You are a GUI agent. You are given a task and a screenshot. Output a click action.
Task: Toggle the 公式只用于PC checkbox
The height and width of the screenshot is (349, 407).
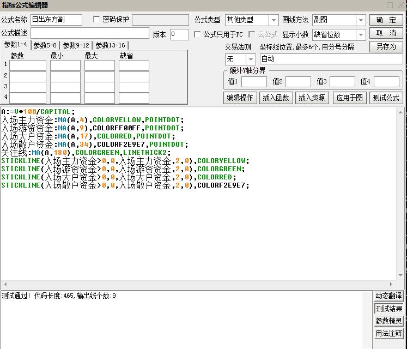198,34
